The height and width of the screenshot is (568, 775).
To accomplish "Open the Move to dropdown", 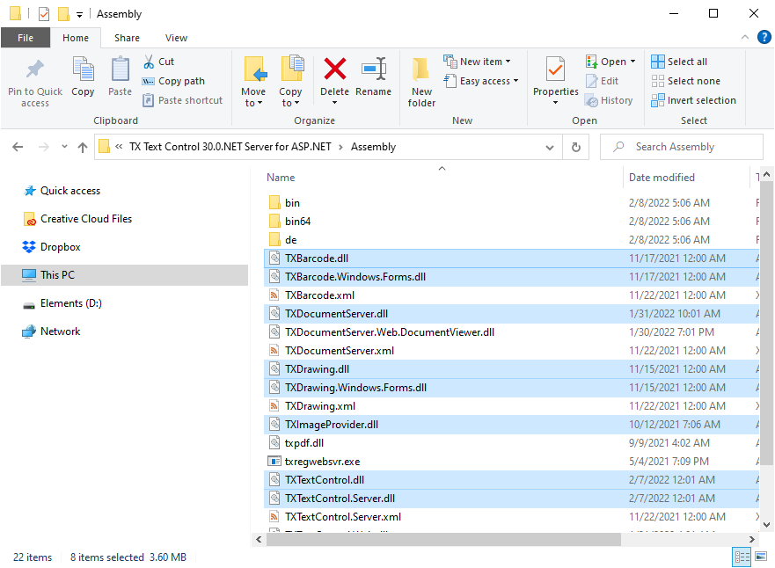I will click(253, 98).
